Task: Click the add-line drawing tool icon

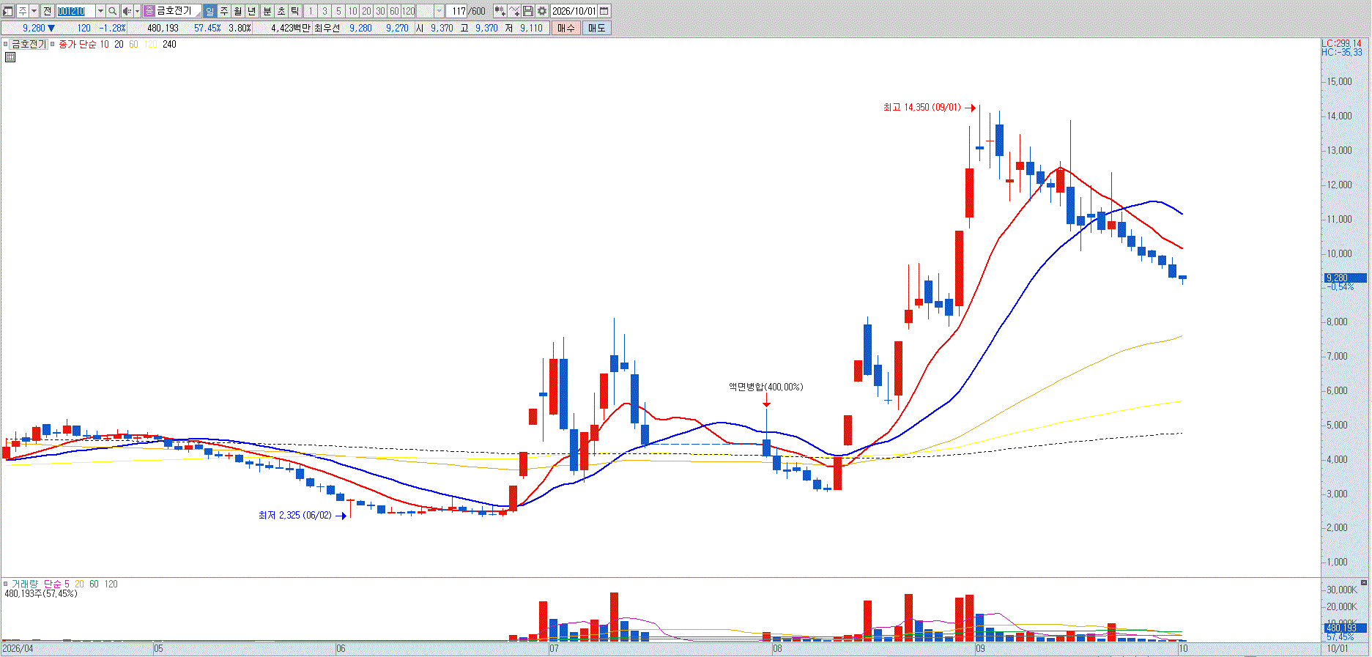Action: click(514, 11)
